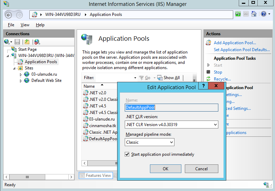The height and width of the screenshot is (191, 275).
Task: Refresh the page with the green refresh icon
Action: pos(238,14)
